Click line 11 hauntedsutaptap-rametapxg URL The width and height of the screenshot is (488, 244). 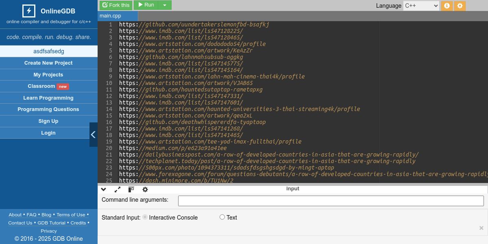point(191,89)
